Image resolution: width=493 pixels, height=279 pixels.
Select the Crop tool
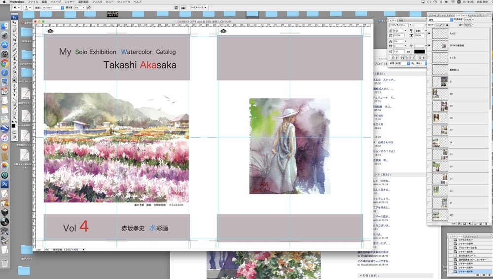point(14,40)
